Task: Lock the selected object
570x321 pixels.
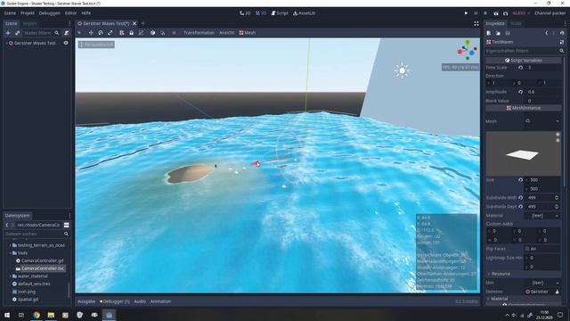Action: [131, 33]
